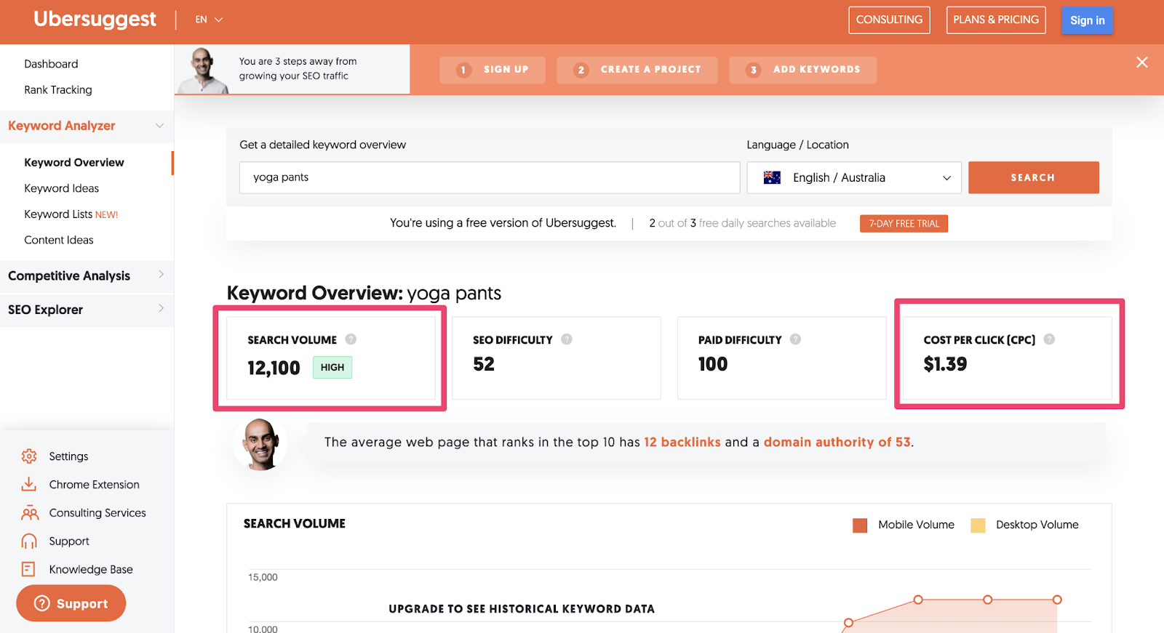Screen dimensions: 1164x633
Task: Open the English / Australia location dropdown
Action: click(854, 178)
